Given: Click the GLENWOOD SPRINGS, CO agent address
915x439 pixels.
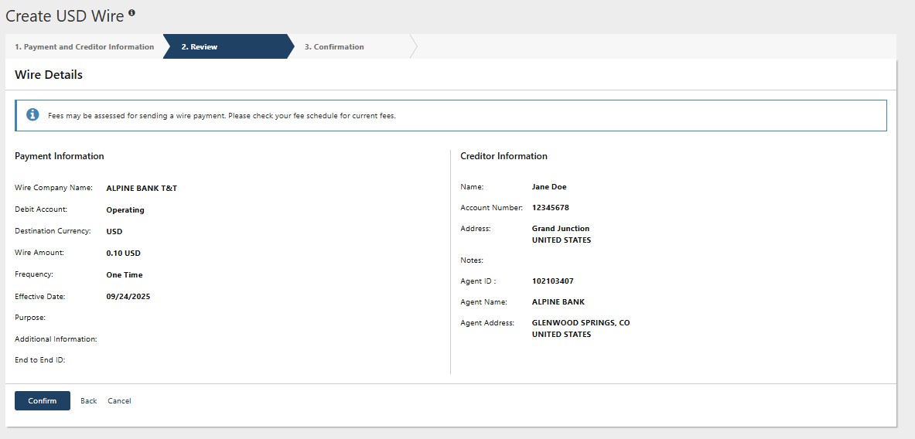Looking at the screenshot, I should click(x=581, y=323).
